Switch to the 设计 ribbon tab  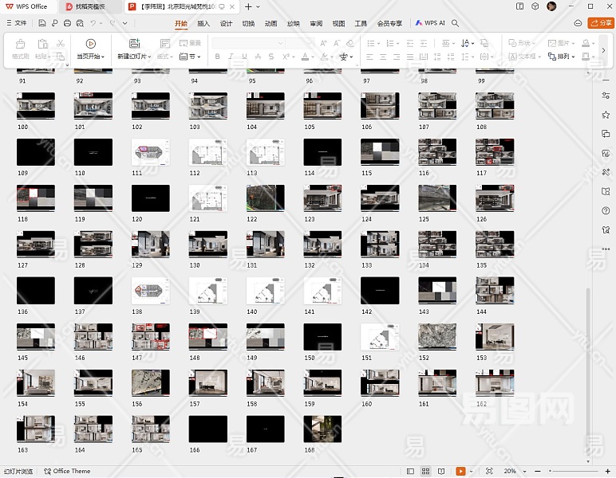[226, 24]
